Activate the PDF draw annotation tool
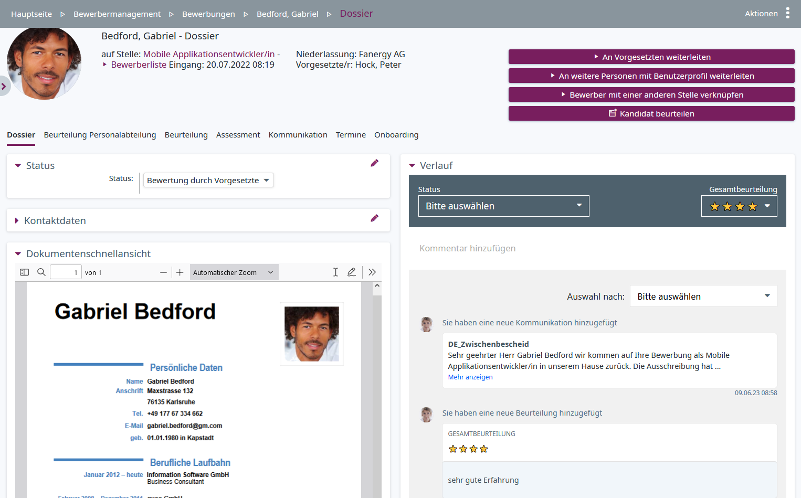 pyautogui.click(x=352, y=272)
